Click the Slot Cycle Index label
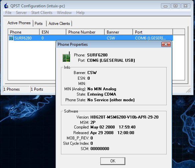The width and height of the screenshot is (195, 168). point(76,143)
